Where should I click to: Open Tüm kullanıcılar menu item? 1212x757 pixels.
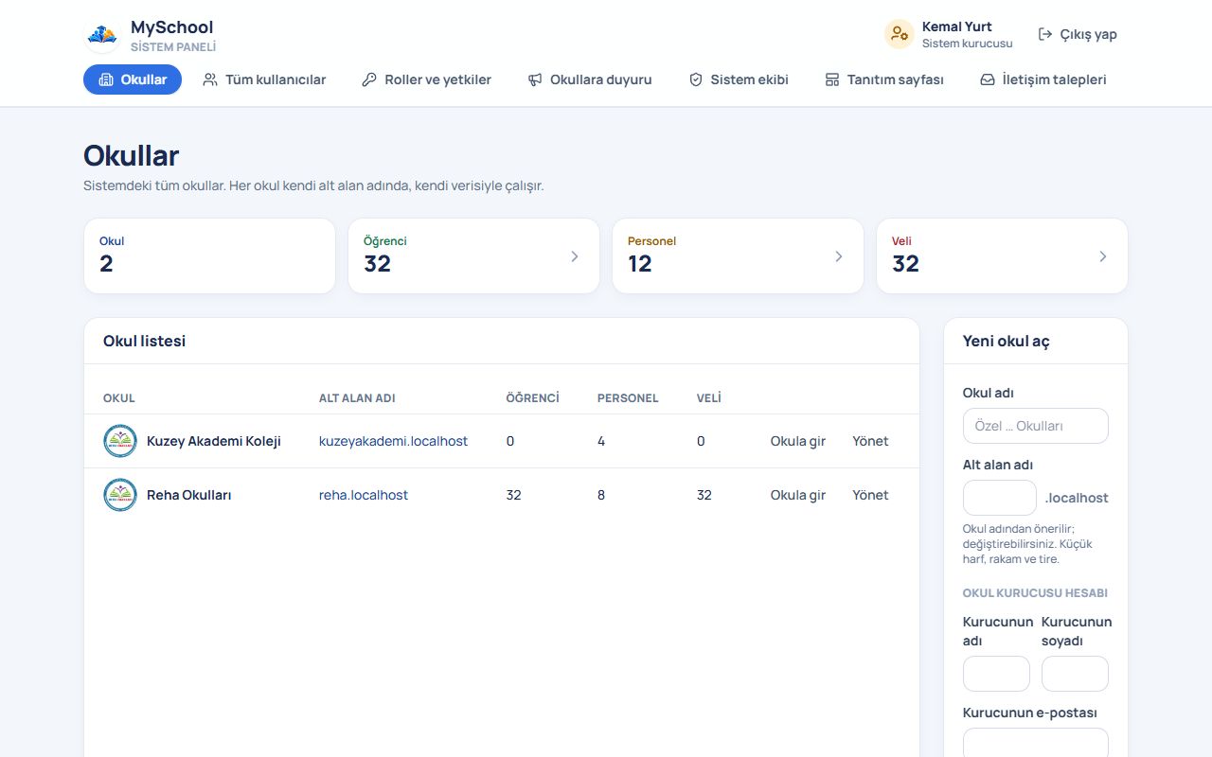point(264,79)
